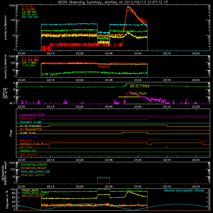Pick the SC_TRANSMITTER flag label

coord(31,129)
